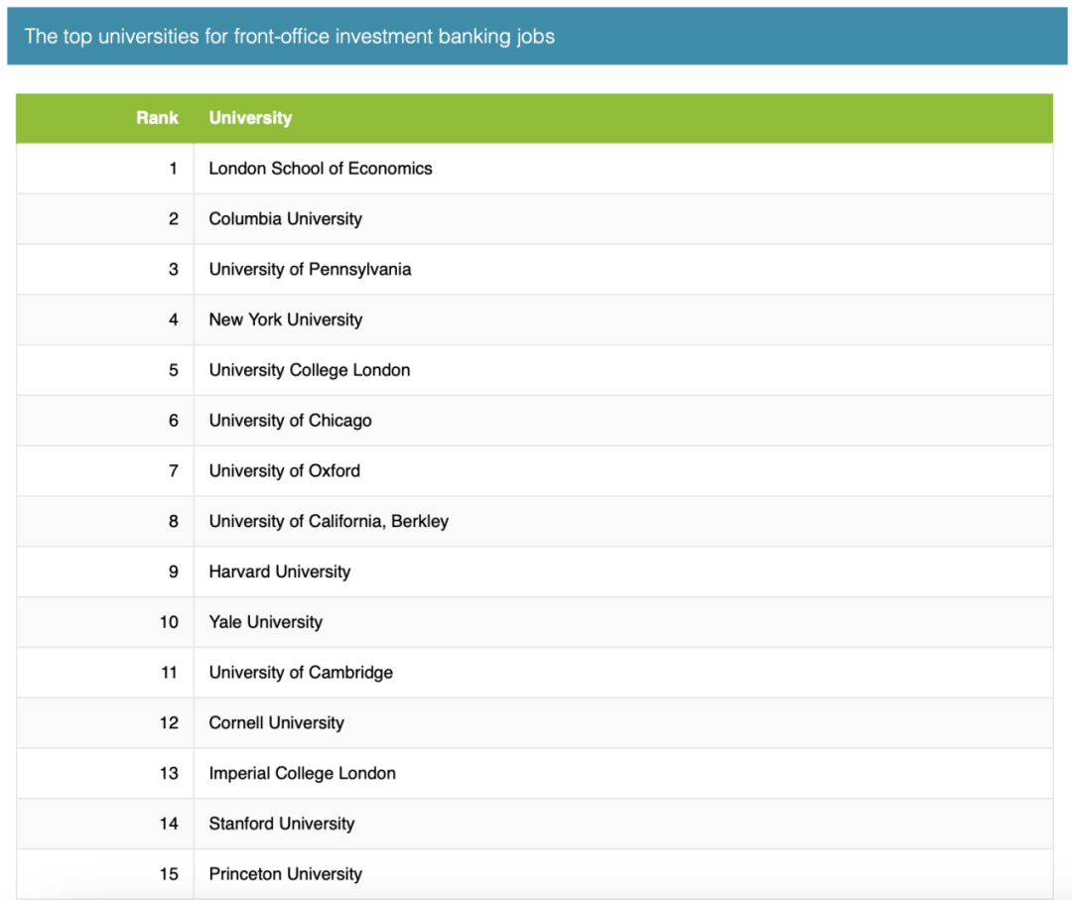Screen dimensions: 1072x900
Task: Click rank number 2 cell
Action: [x=105, y=218]
